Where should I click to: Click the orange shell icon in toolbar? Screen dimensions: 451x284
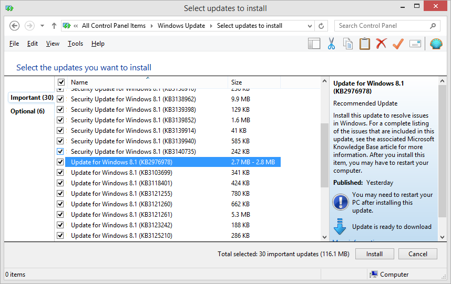(436, 44)
